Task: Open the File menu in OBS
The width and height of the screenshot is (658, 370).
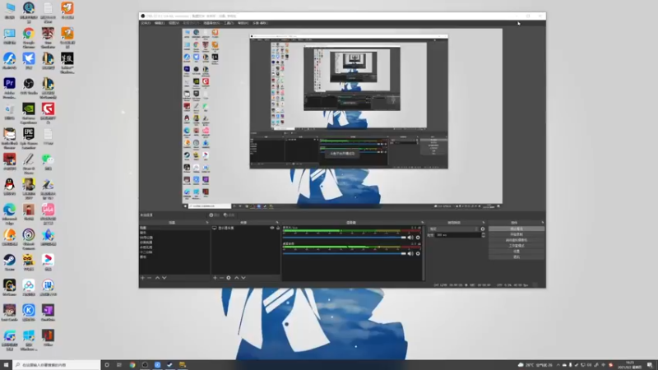Action: point(146,23)
